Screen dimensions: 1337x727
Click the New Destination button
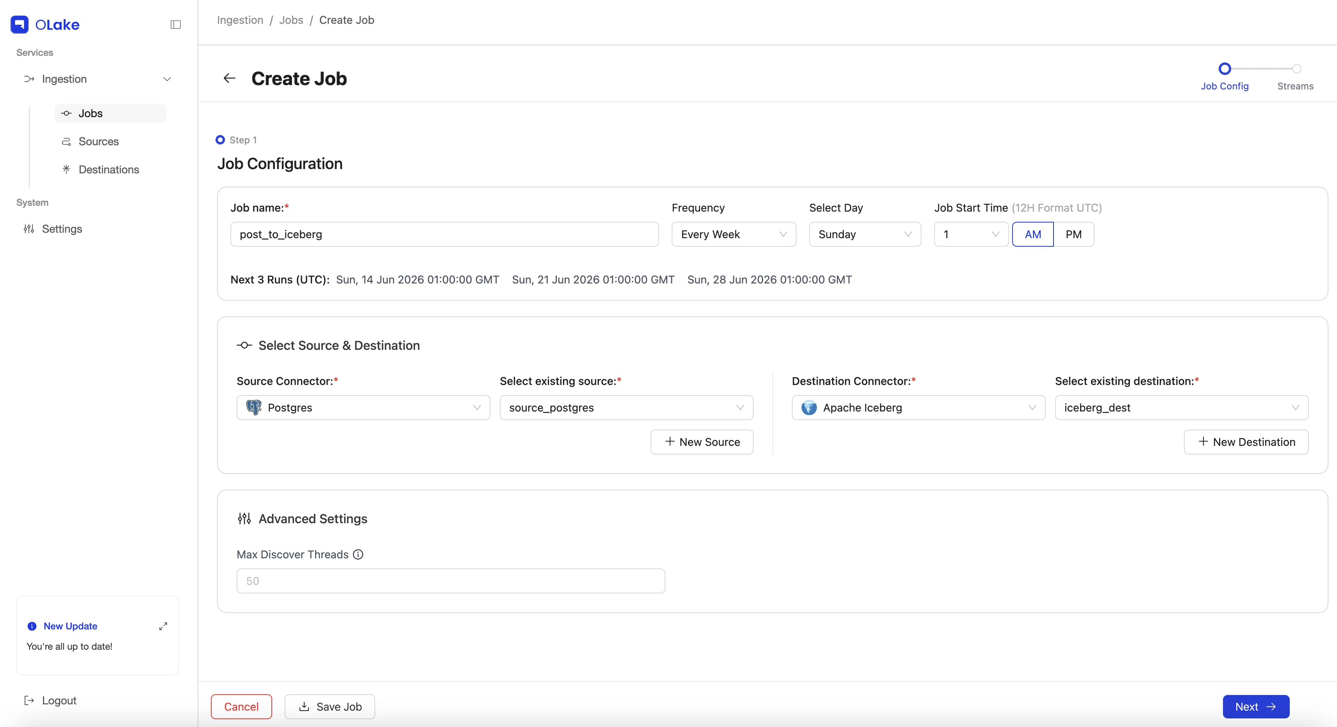coord(1246,442)
